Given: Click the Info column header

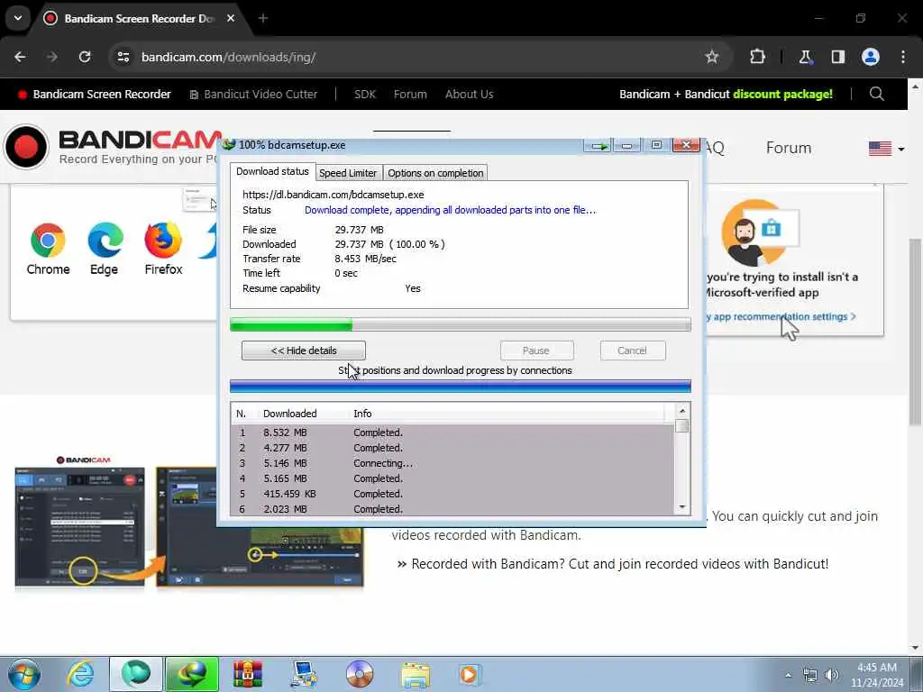Looking at the screenshot, I should tap(362, 414).
